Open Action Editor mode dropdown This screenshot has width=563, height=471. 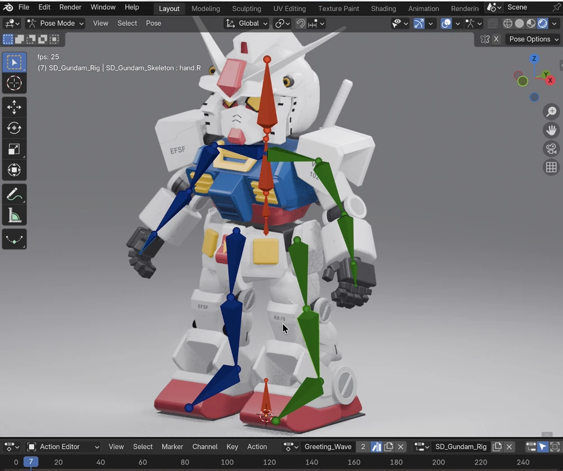click(x=63, y=447)
